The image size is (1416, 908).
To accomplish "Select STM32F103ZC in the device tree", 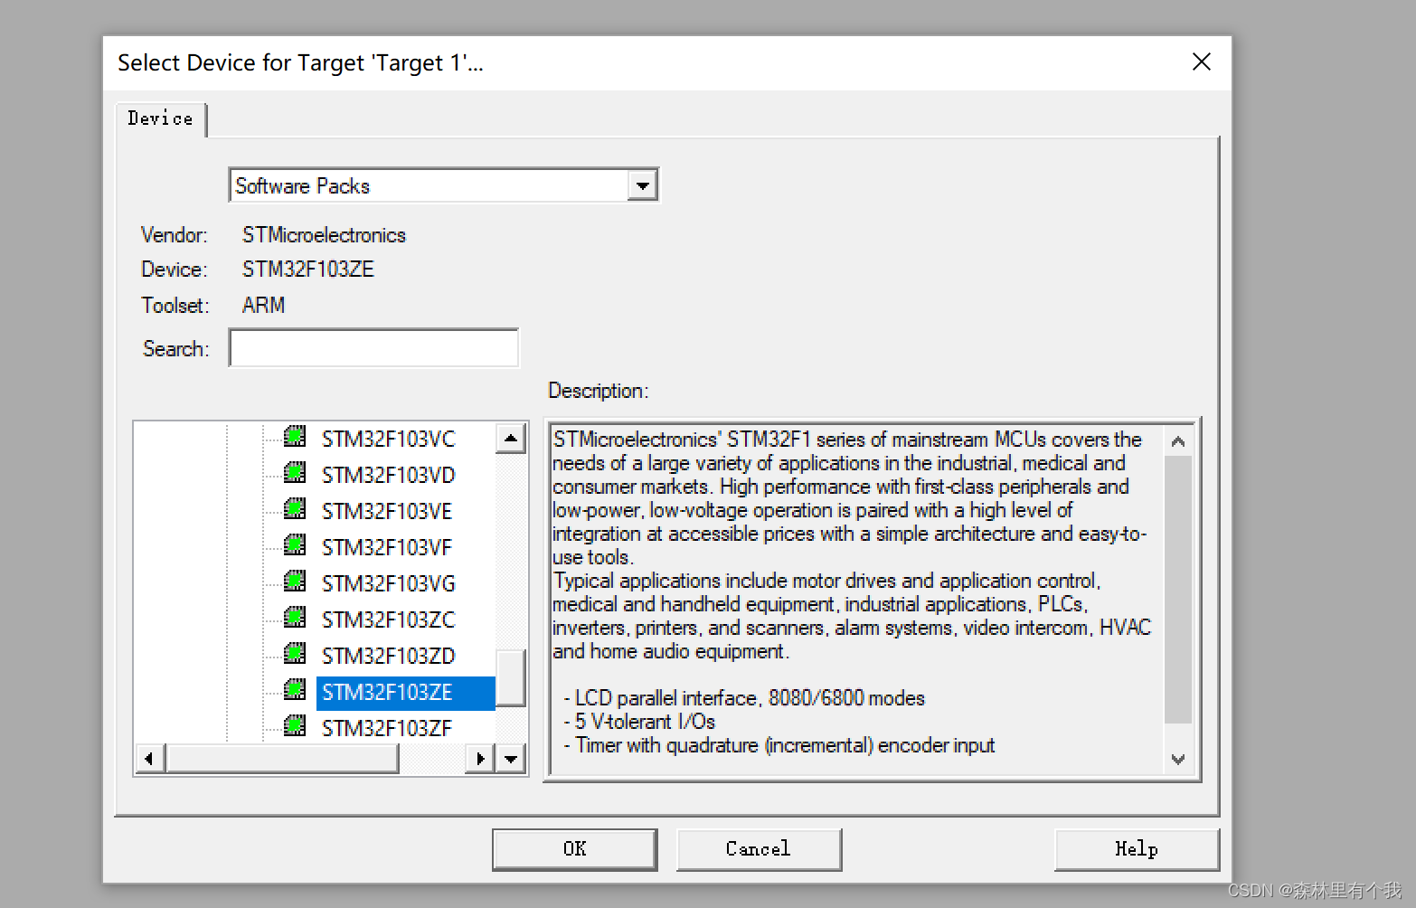I will point(388,620).
